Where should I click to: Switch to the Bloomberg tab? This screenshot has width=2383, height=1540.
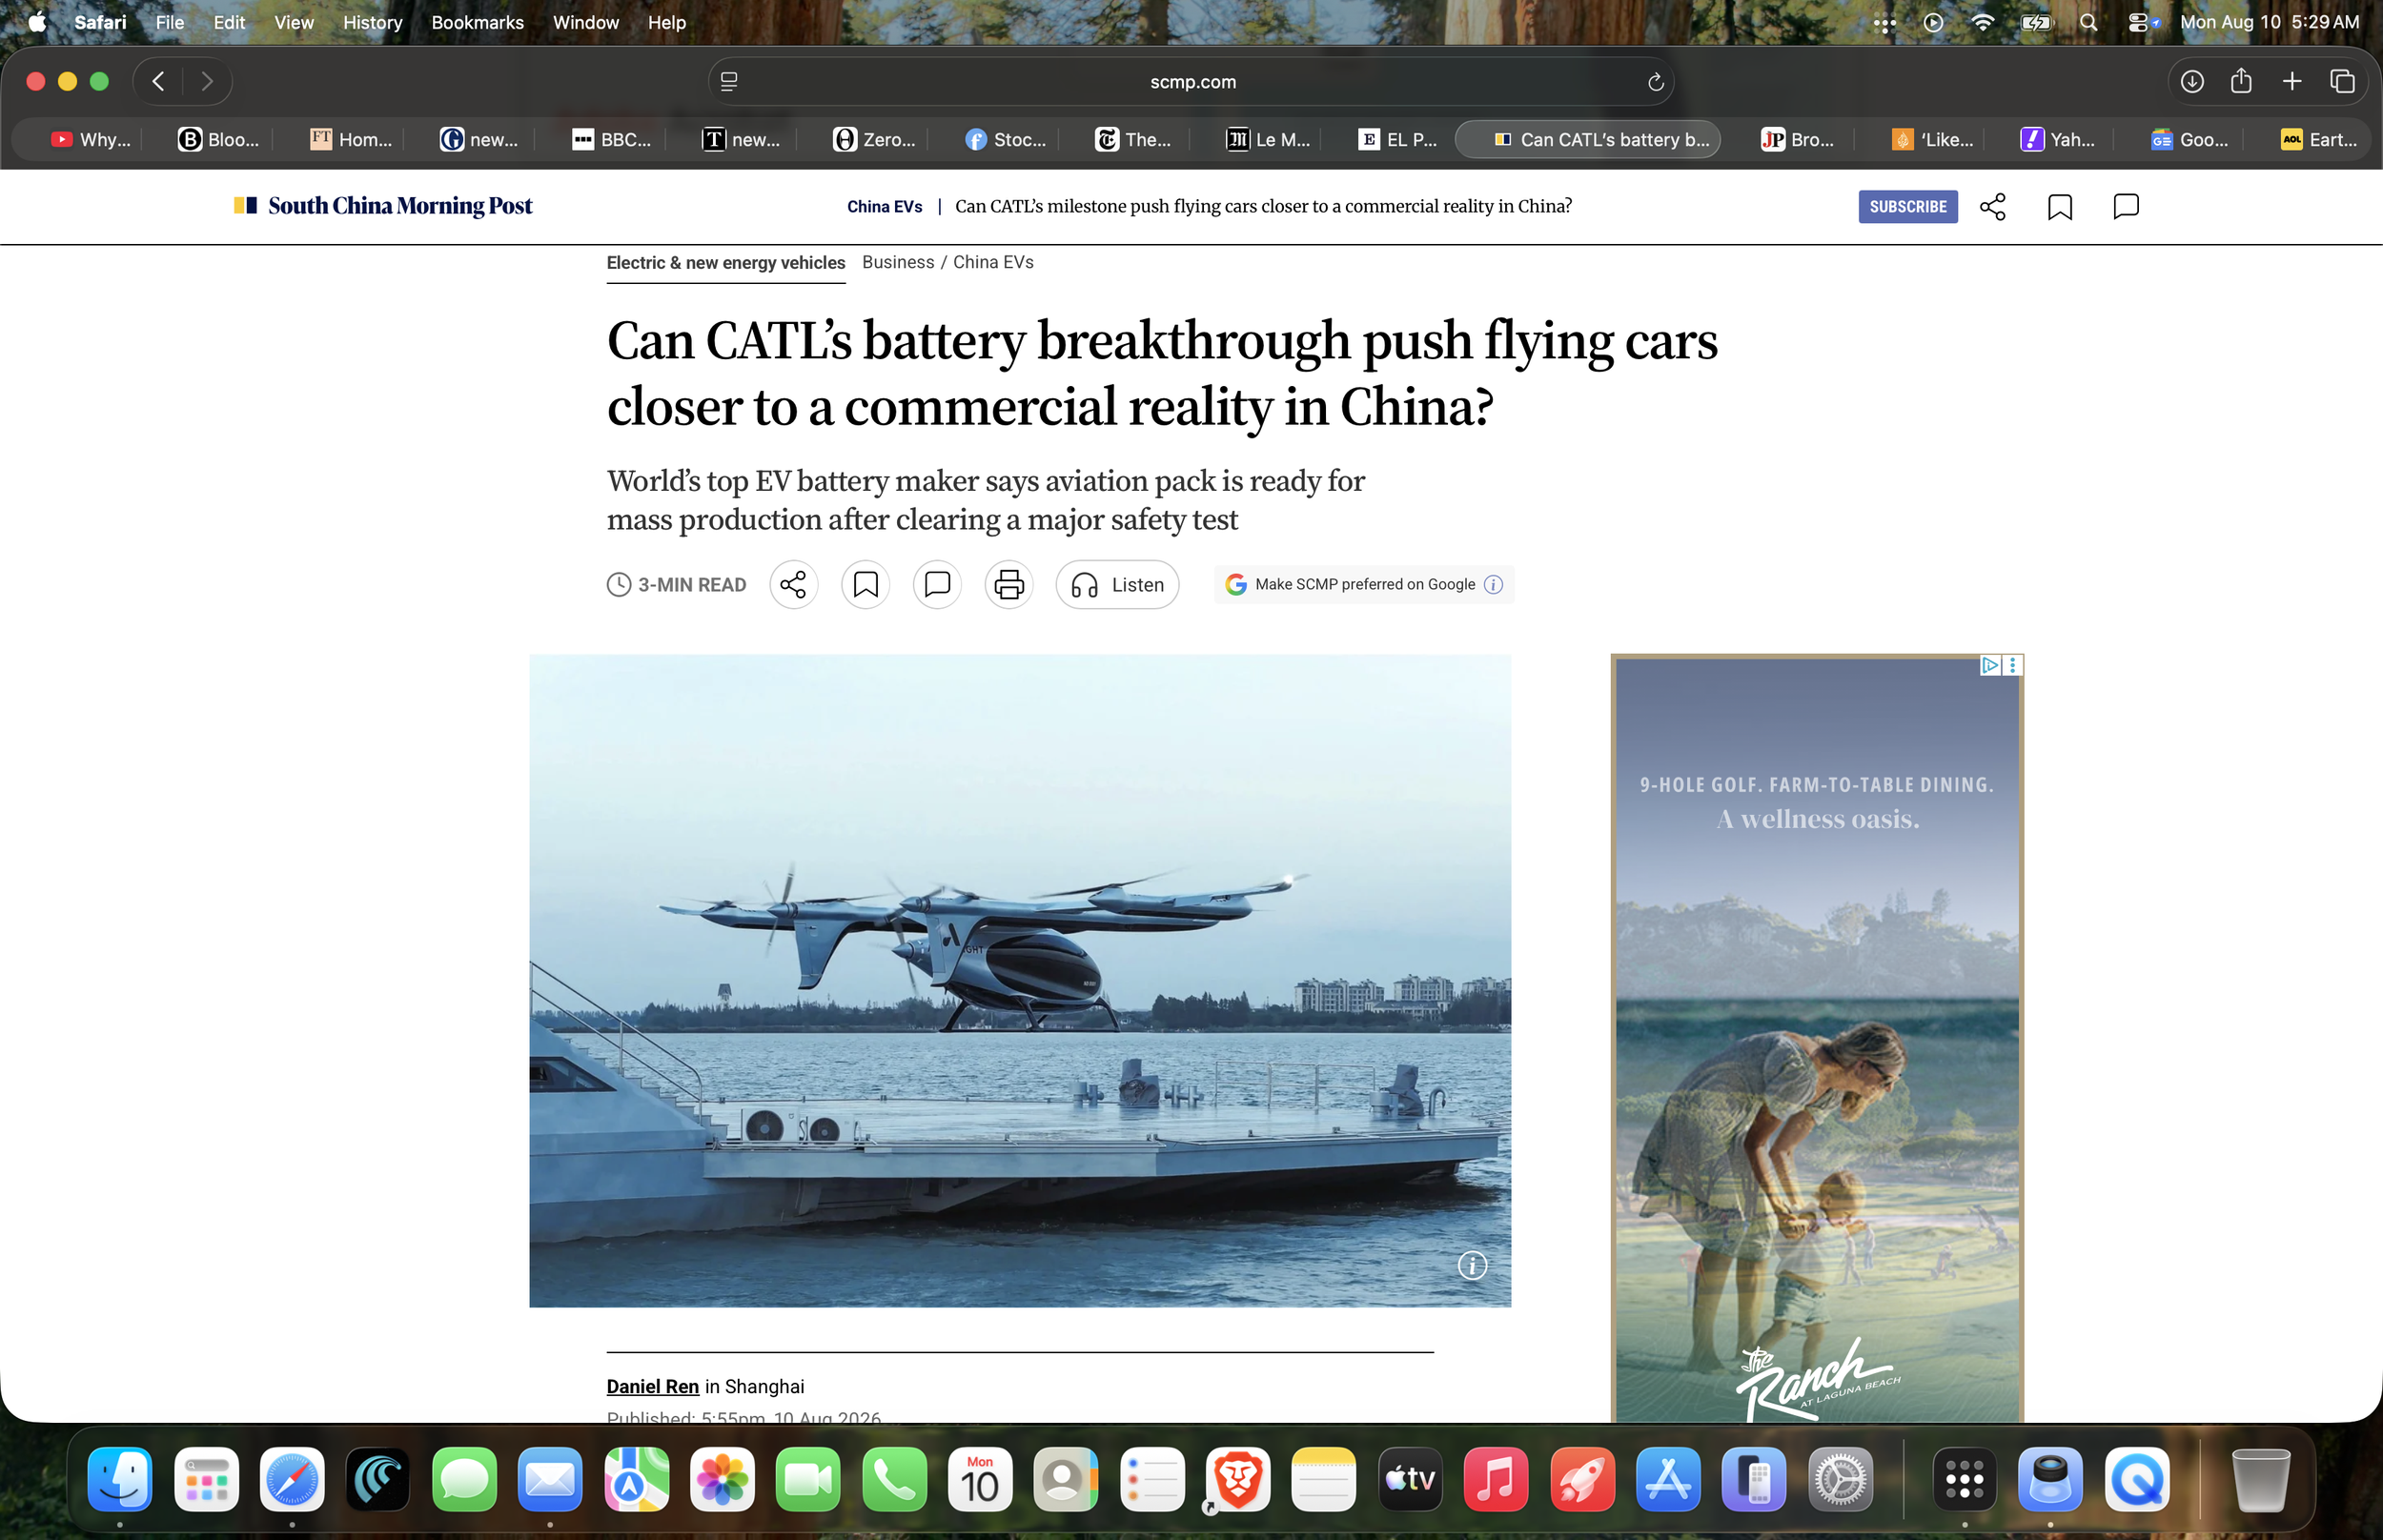pos(219,140)
